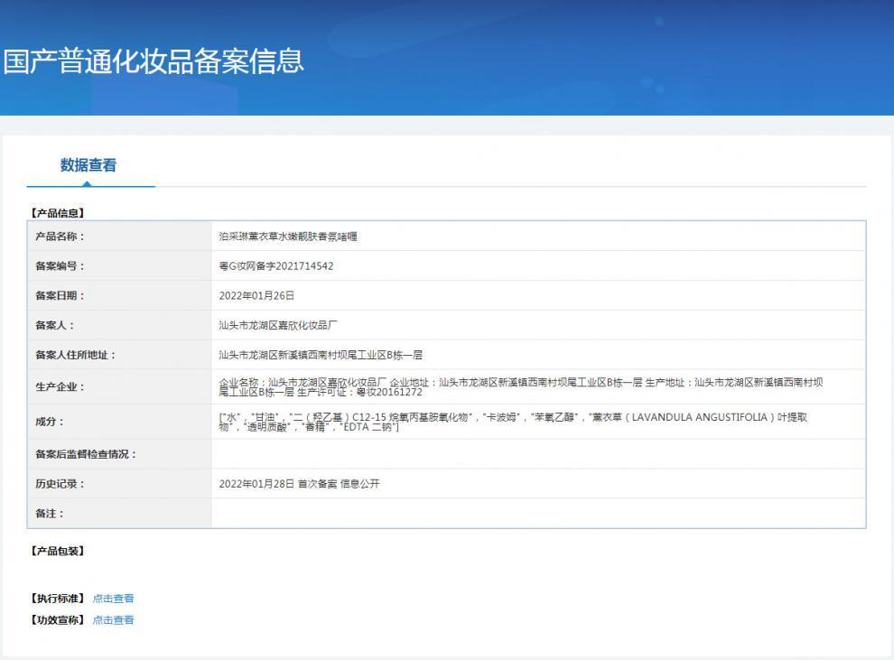Click the filing date 2022年01月26日
This screenshot has width=894, height=660.
click(256, 296)
